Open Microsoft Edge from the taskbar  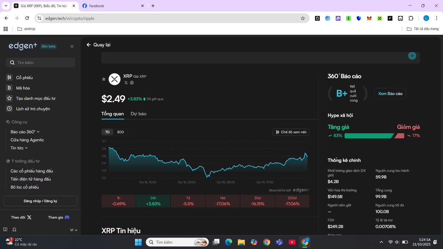point(229,242)
